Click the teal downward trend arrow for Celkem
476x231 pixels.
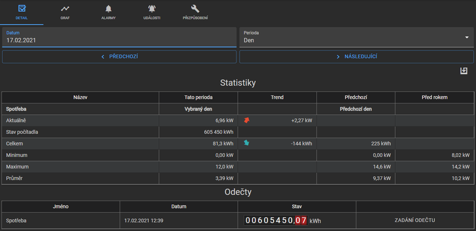[x=246, y=143]
